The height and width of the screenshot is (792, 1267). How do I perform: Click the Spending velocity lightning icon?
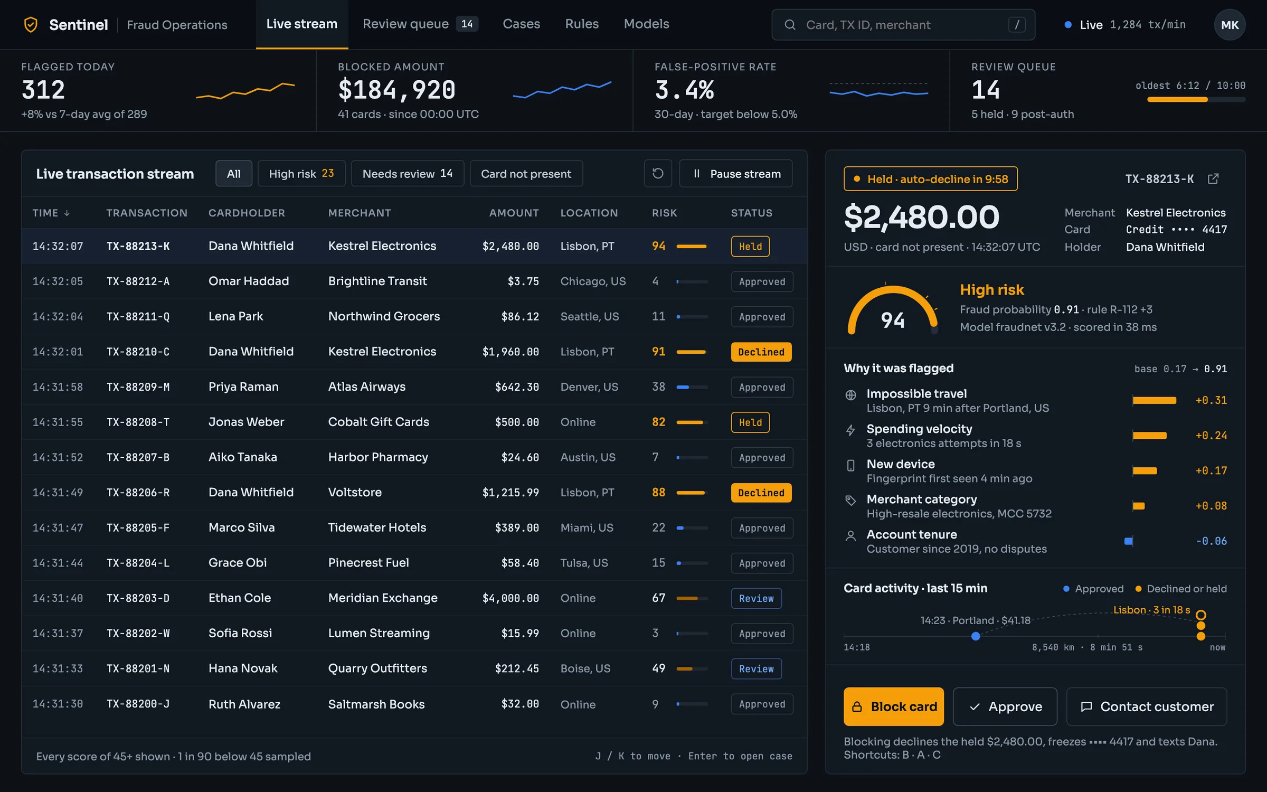pos(850,430)
